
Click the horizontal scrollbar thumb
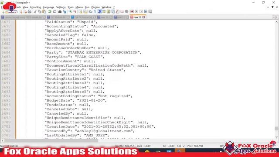51,140
